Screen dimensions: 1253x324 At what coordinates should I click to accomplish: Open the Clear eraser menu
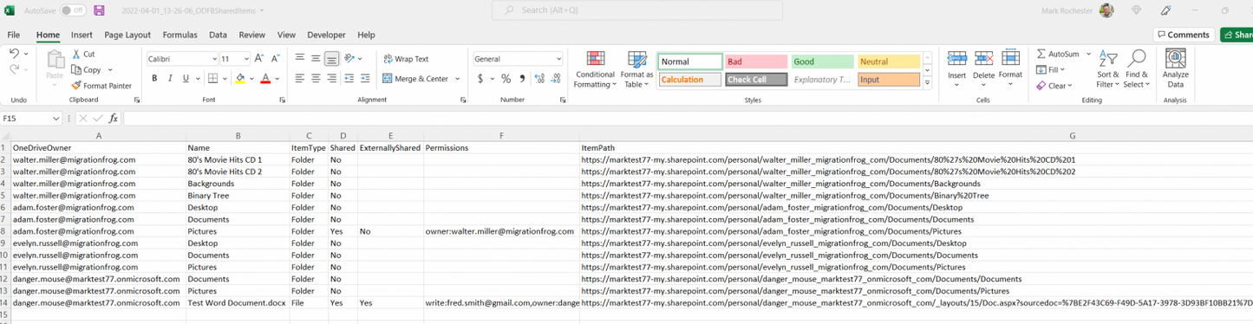click(1054, 86)
